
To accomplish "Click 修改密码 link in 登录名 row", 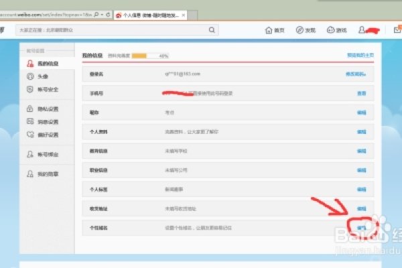I will click(x=356, y=74).
